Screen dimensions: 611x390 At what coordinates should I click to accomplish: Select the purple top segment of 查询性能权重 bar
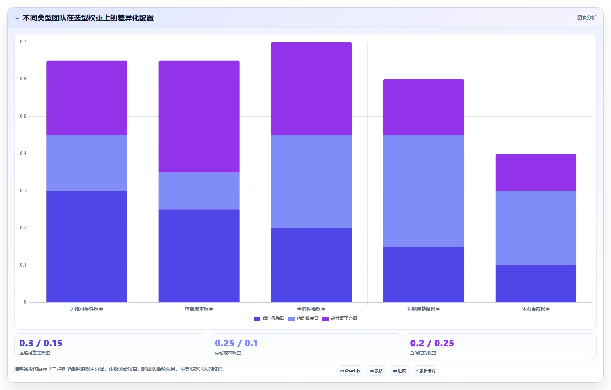[x=311, y=88]
